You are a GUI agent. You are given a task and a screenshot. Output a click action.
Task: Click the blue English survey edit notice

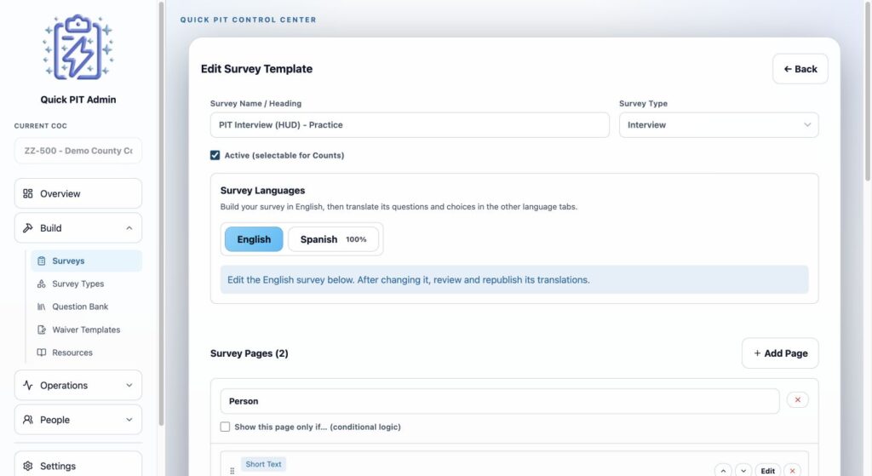[x=514, y=279]
